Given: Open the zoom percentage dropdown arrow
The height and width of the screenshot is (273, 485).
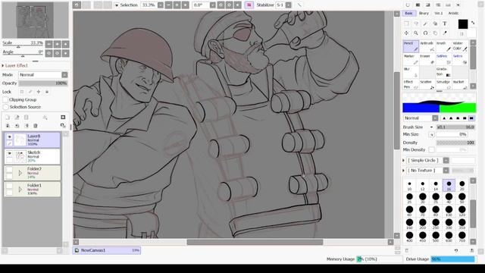Looking at the screenshot, I should 160,5.
